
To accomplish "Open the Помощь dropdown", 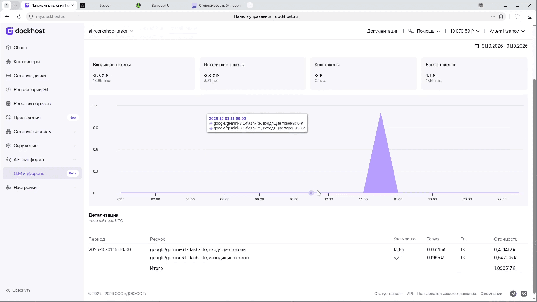I will (x=424, y=31).
